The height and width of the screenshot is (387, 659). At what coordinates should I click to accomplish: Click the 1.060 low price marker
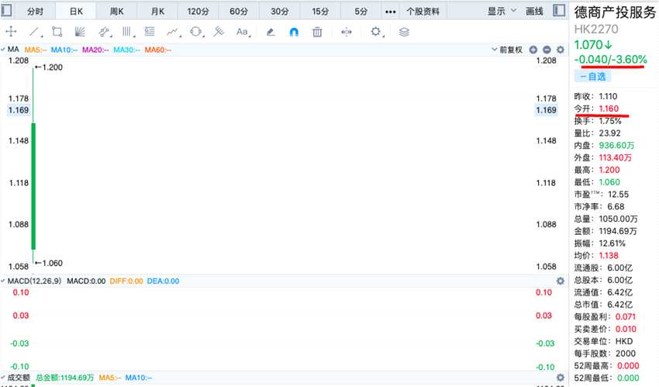(49, 263)
